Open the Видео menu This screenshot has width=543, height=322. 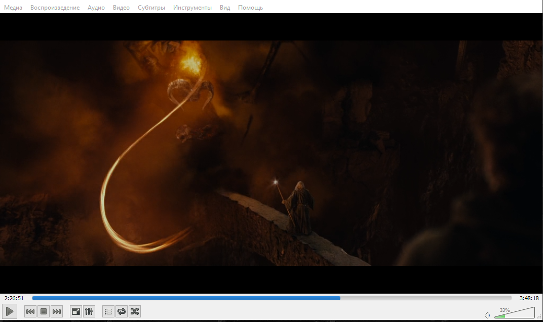[x=121, y=7]
